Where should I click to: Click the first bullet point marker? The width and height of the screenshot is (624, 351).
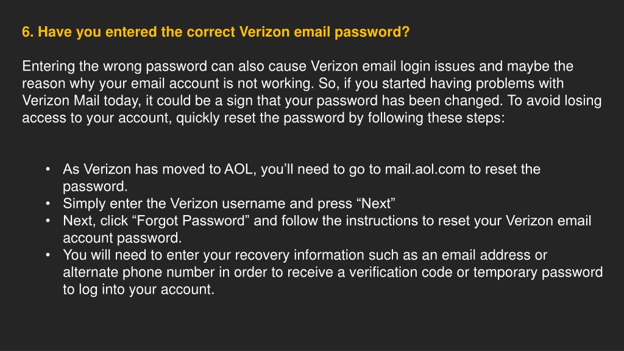[x=48, y=169]
